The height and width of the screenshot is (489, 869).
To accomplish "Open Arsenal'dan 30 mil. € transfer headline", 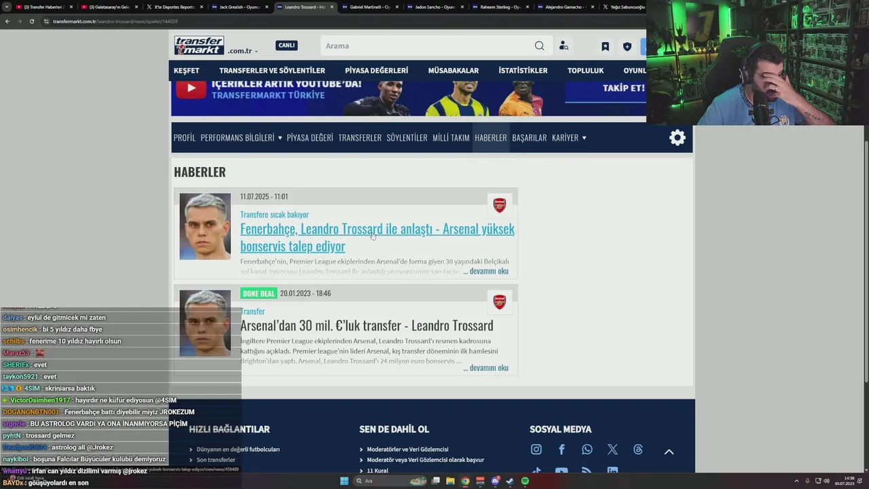I will pos(367,325).
